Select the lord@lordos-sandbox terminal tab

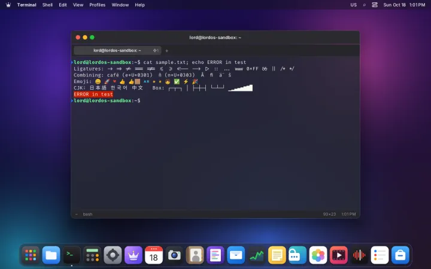point(117,50)
